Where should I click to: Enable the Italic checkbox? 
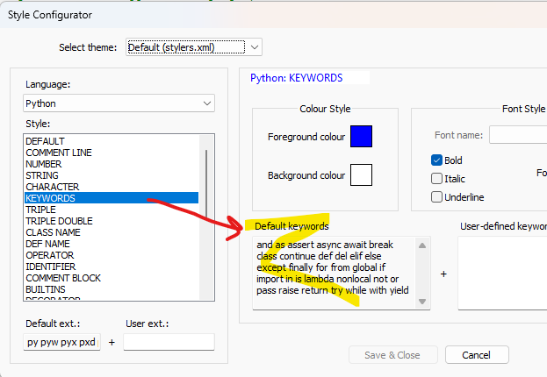tap(437, 179)
